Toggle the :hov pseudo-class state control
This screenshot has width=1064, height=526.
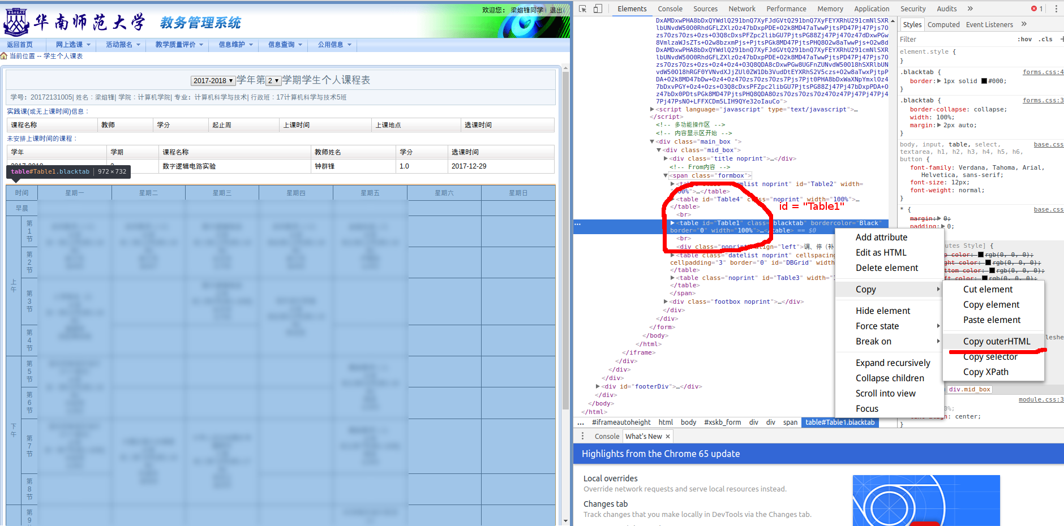pyautogui.click(x=1024, y=39)
